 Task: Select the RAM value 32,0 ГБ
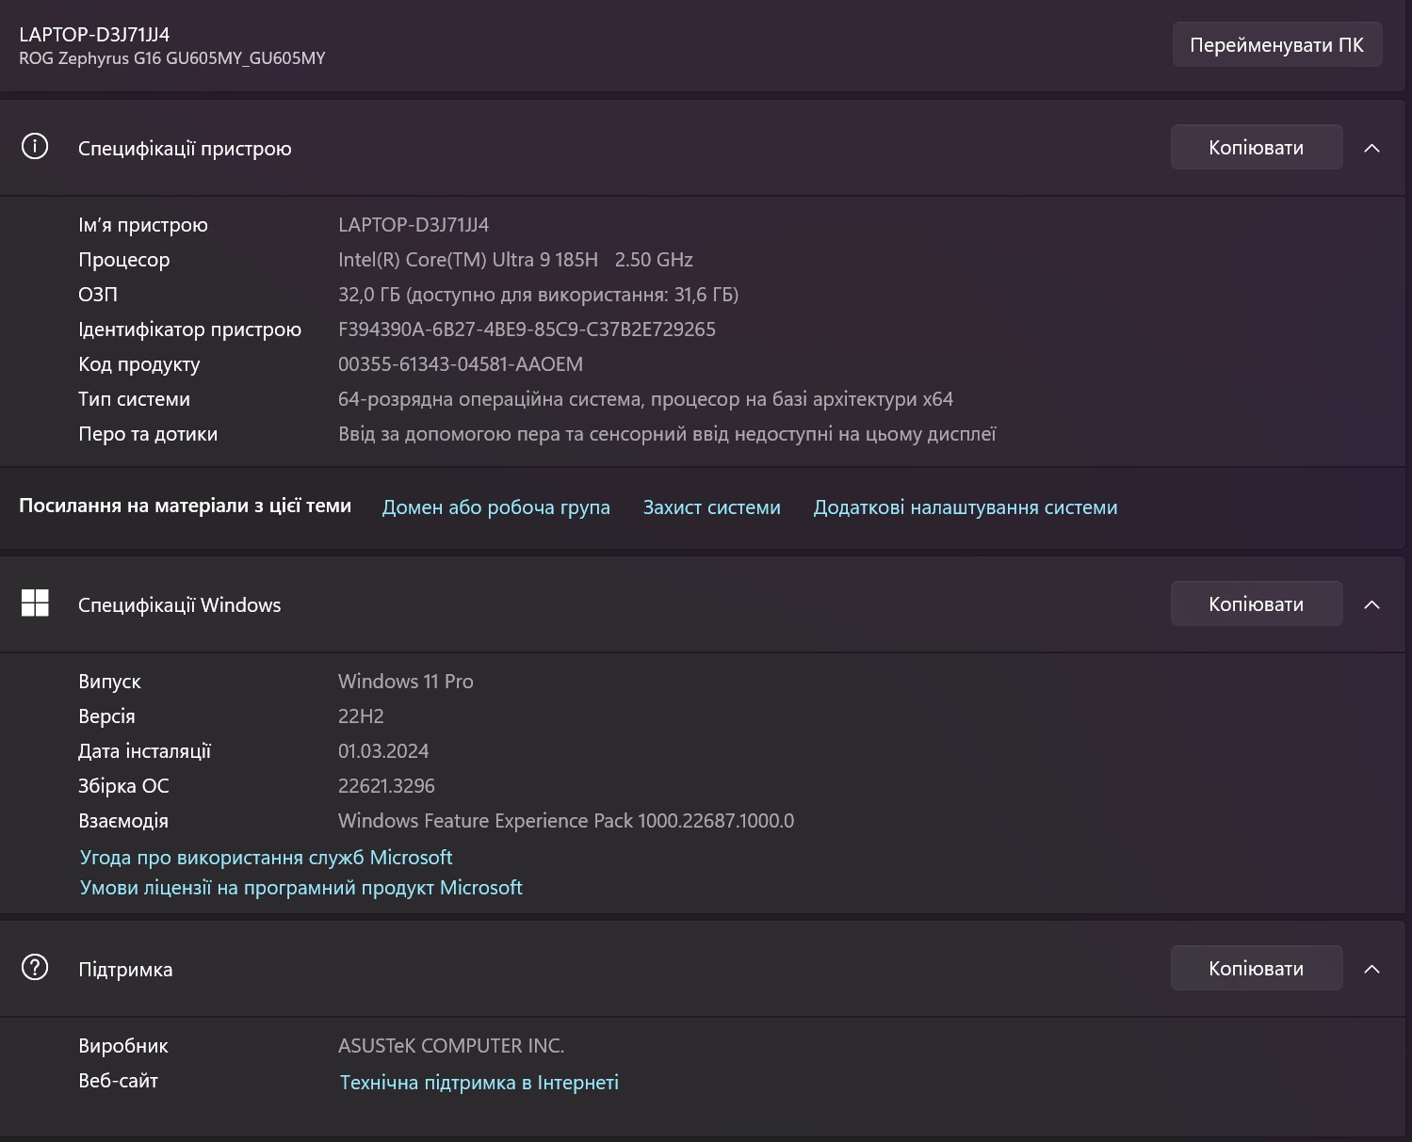369,295
